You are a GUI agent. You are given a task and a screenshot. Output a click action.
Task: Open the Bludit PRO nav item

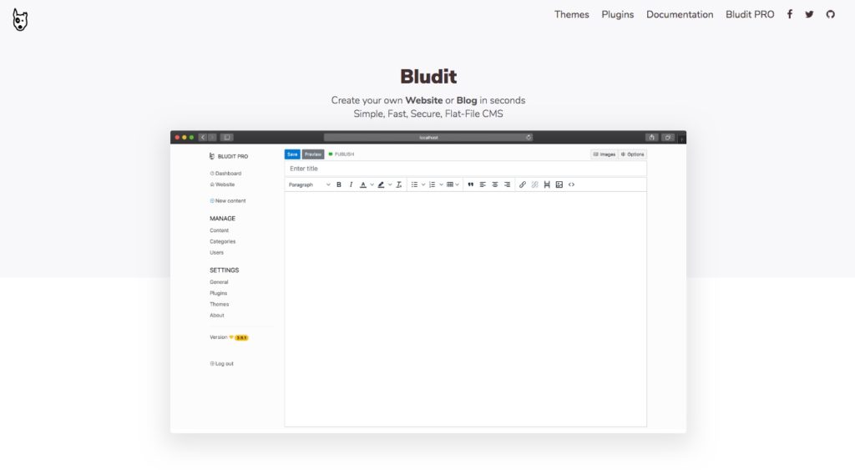(x=750, y=15)
